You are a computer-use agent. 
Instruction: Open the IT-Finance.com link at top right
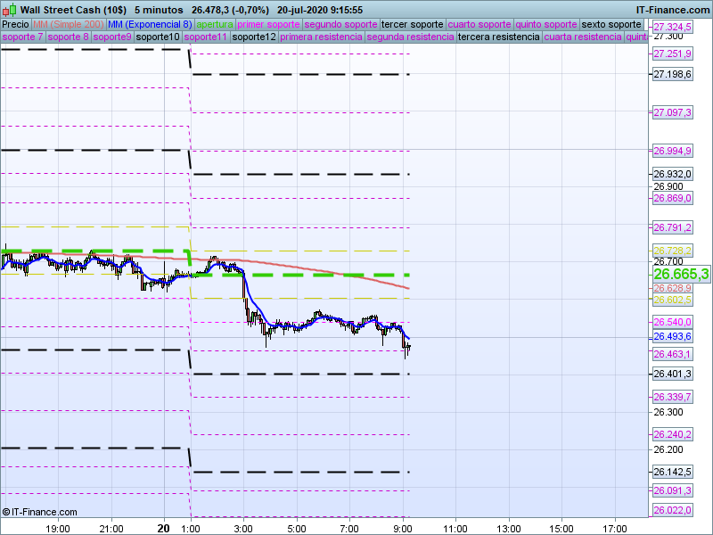[672, 9]
